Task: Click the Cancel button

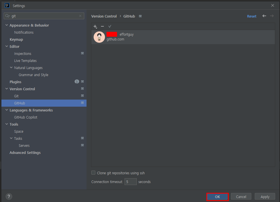Action: 241,197
